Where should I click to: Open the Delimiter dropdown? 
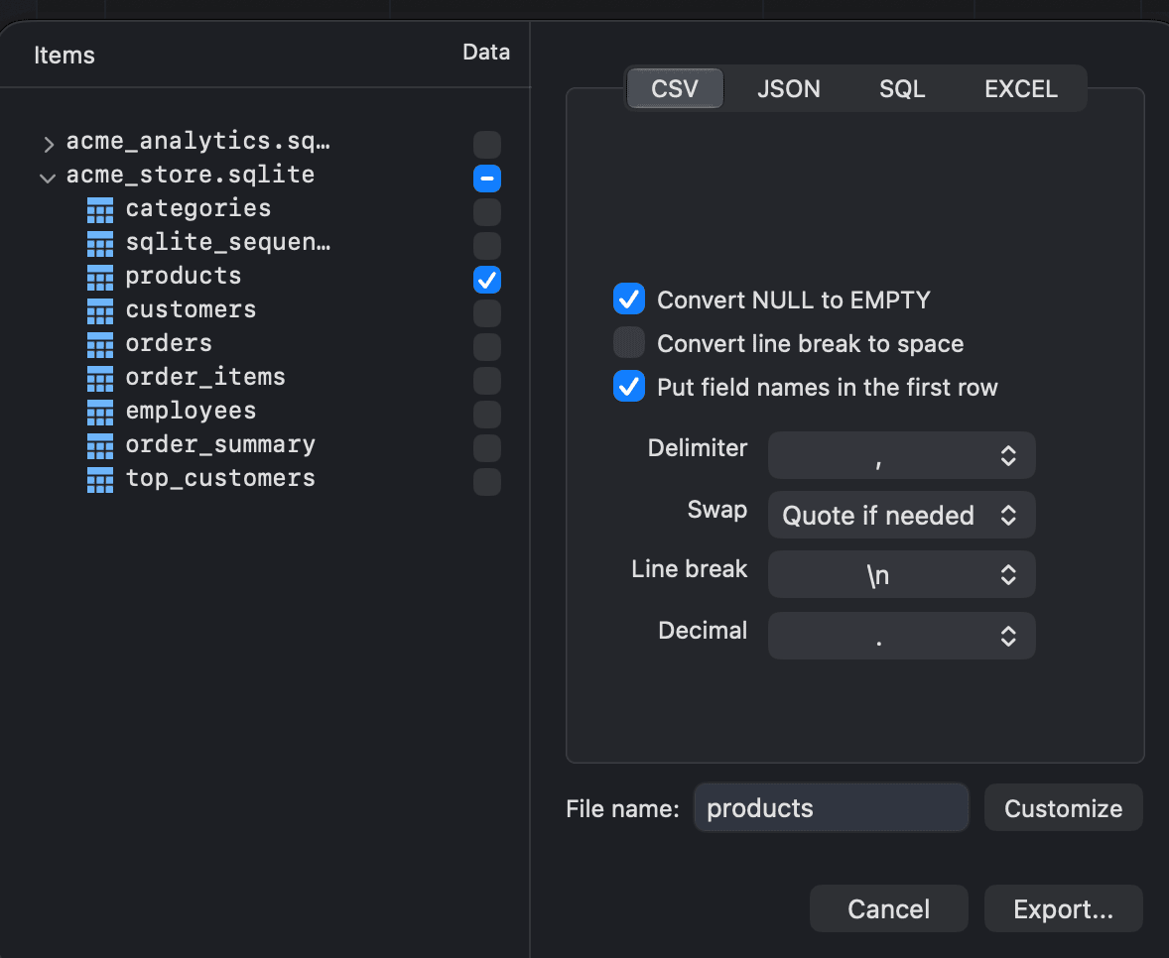(x=901, y=455)
